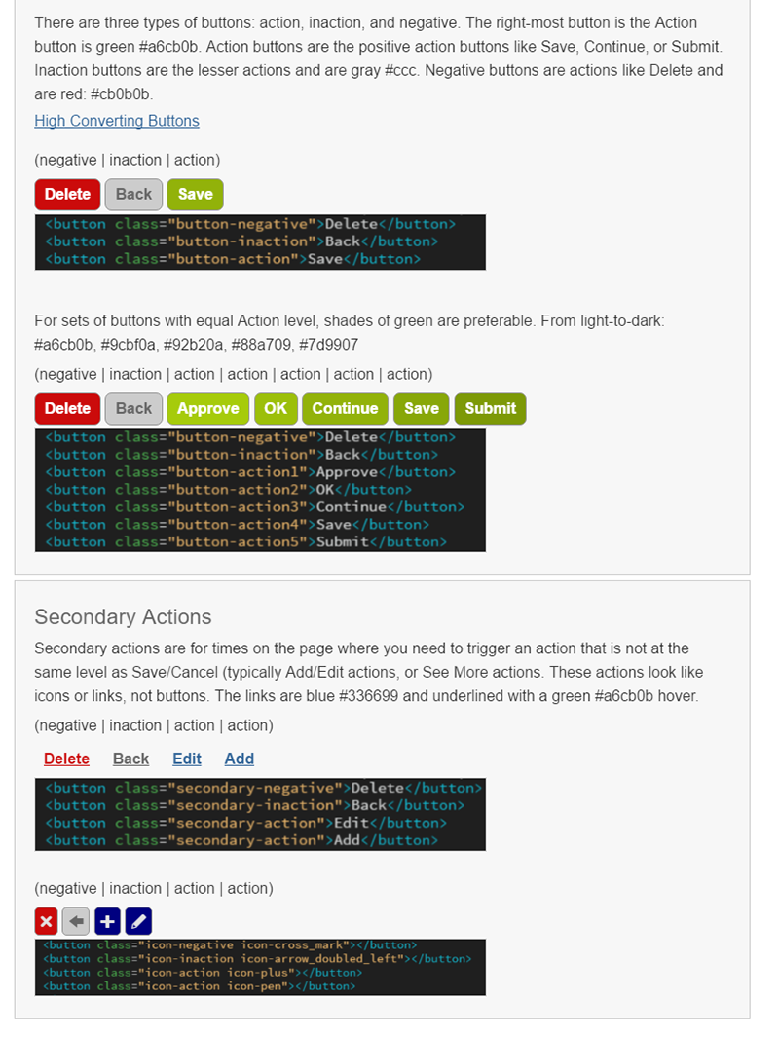The image size is (779, 1037).
Task: Click the gray double left arrow icon
Action: 76,921
